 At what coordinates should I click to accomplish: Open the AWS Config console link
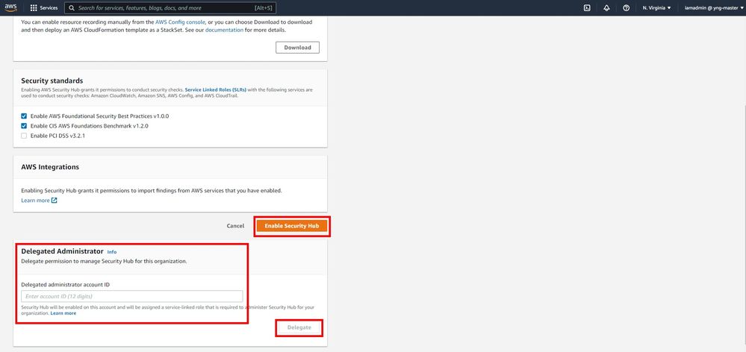pos(180,22)
